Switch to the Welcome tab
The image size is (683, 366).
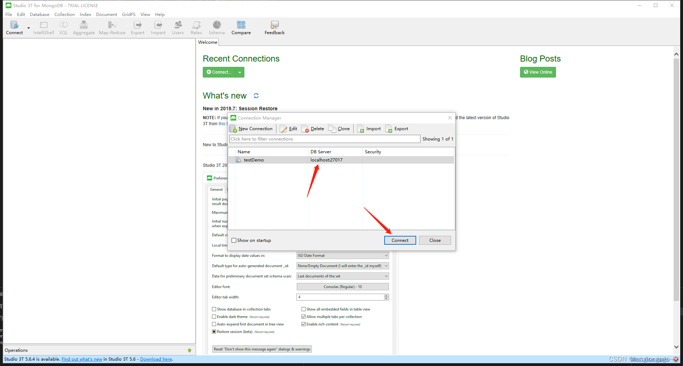[208, 42]
